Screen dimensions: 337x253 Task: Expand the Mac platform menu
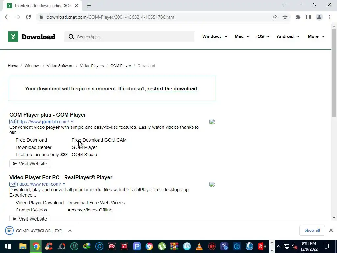click(242, 36)
